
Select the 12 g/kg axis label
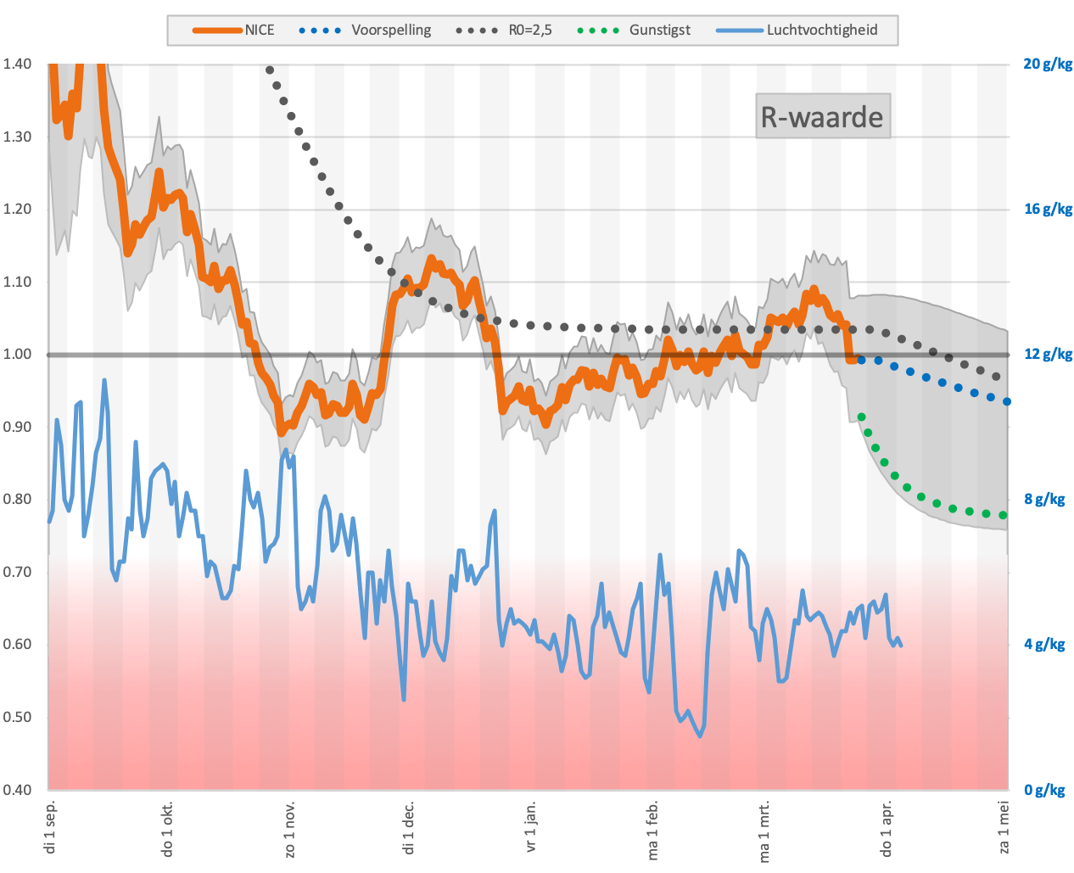pos(1048,355)
